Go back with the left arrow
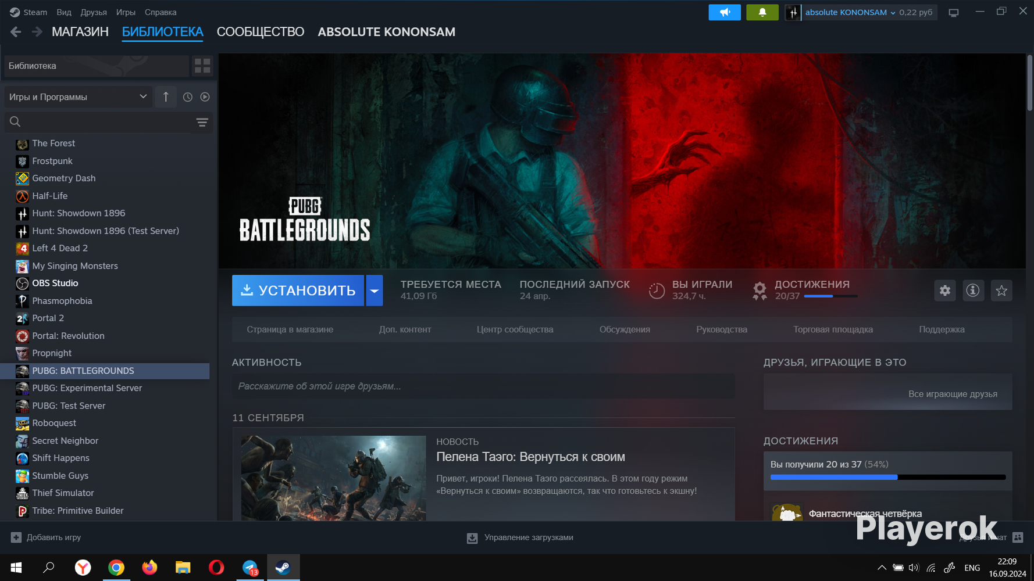This screenshot has width=1034, height=581. [x=16, y=32]
